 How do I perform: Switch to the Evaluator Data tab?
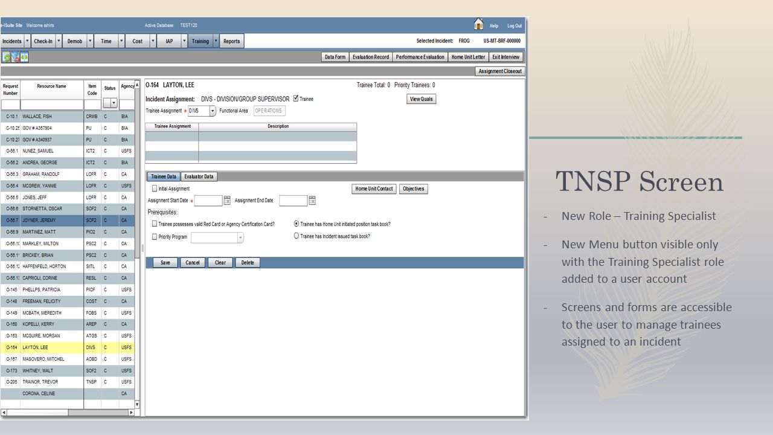[199, 176]
